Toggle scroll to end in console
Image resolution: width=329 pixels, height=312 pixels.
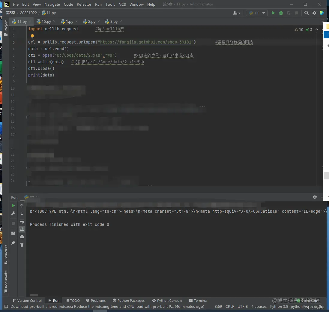coord(22,229)
